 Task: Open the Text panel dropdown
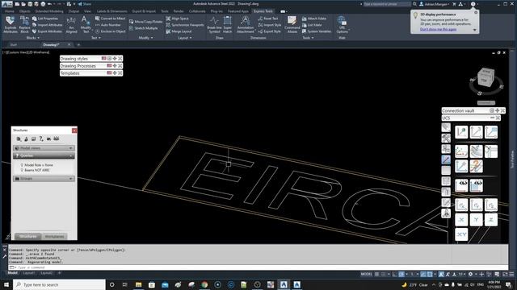click(95, 38)
